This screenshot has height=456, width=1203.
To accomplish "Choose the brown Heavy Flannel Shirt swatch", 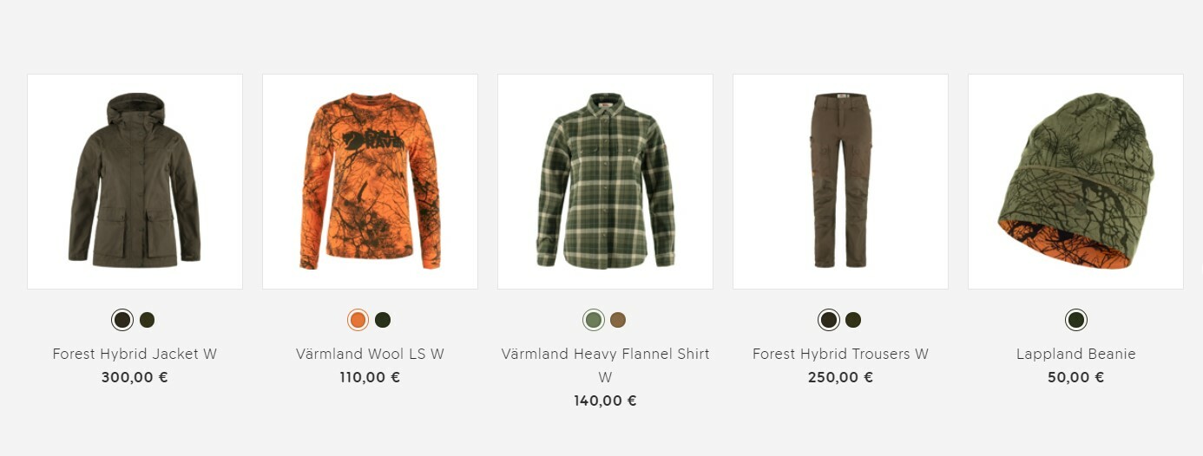I will click(618, 320).
